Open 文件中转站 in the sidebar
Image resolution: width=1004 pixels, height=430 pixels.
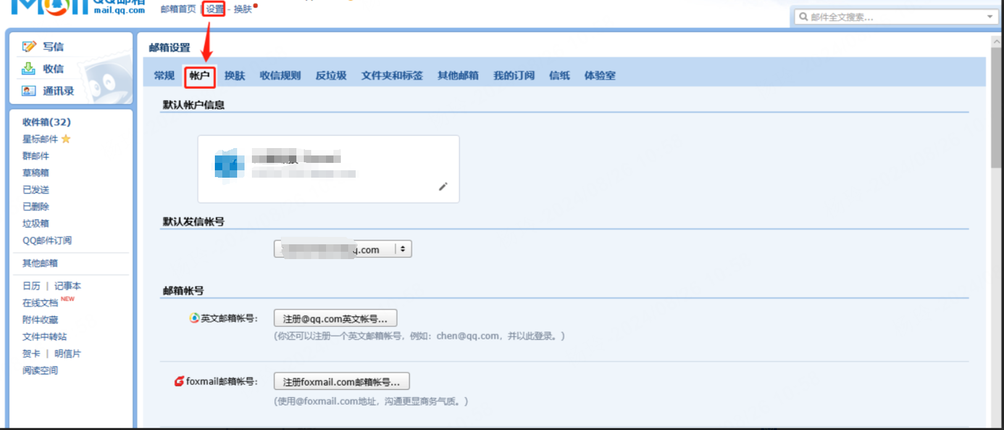pos(44,337)
